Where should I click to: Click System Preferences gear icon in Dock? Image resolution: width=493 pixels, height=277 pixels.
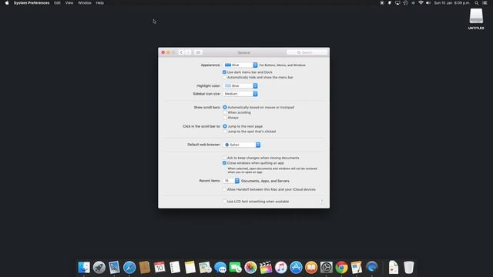pyautogui.click(x=327, y=268)
